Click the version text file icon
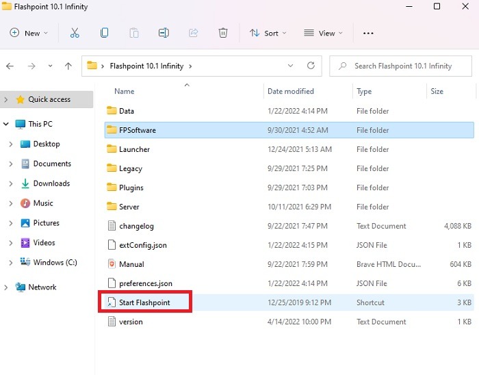 (x=112, y=322)
